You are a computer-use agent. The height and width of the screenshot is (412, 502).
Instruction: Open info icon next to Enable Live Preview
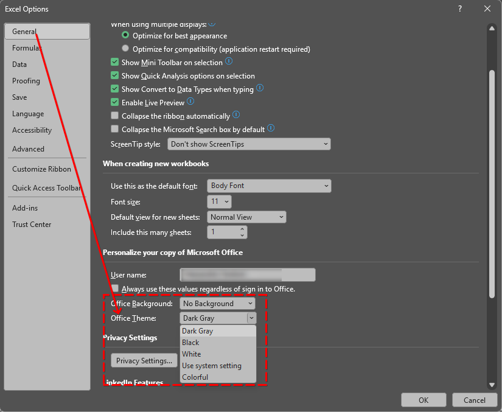190,102
